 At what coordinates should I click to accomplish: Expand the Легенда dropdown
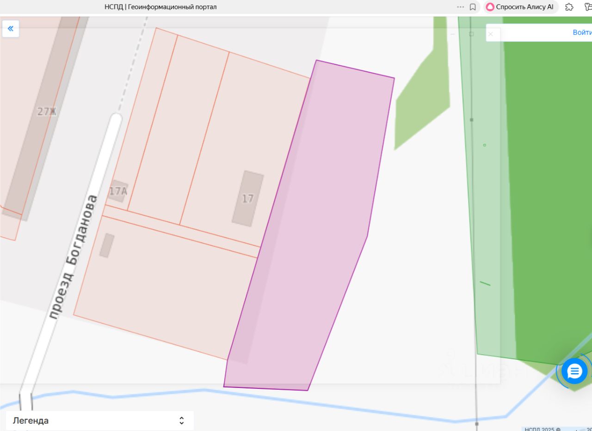click(x=100, y=421)
